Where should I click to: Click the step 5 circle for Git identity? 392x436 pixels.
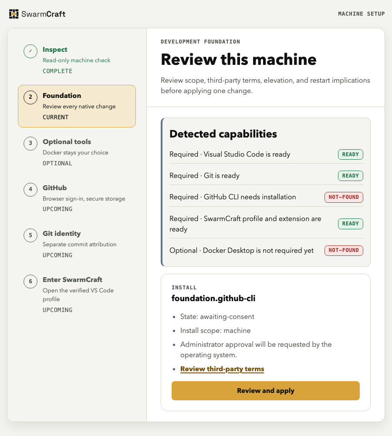click(x=30, y=235)
